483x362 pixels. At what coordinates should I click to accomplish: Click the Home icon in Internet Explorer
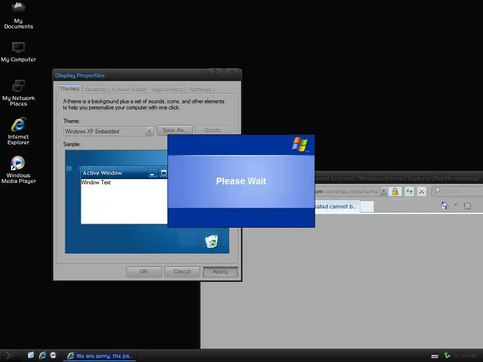pos(444,206)
